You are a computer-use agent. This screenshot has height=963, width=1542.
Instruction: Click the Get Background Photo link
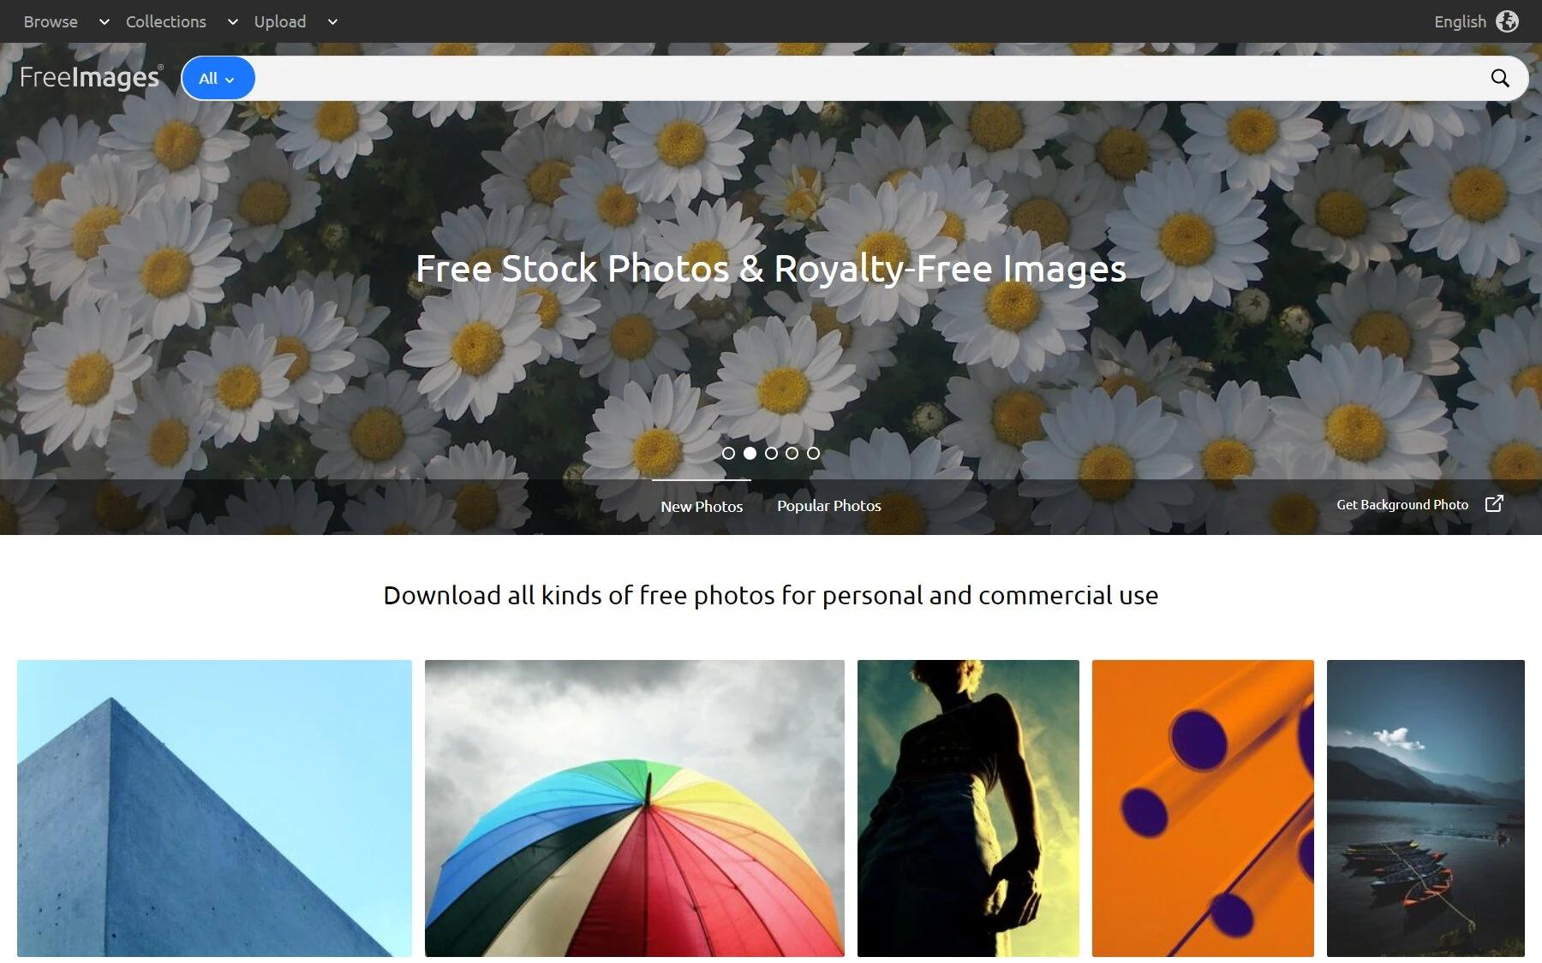[1402, 504]
